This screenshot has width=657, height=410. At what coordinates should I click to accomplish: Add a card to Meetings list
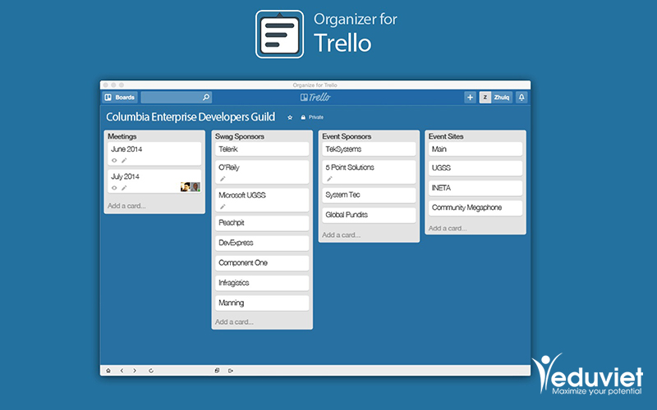coord(126,206)
